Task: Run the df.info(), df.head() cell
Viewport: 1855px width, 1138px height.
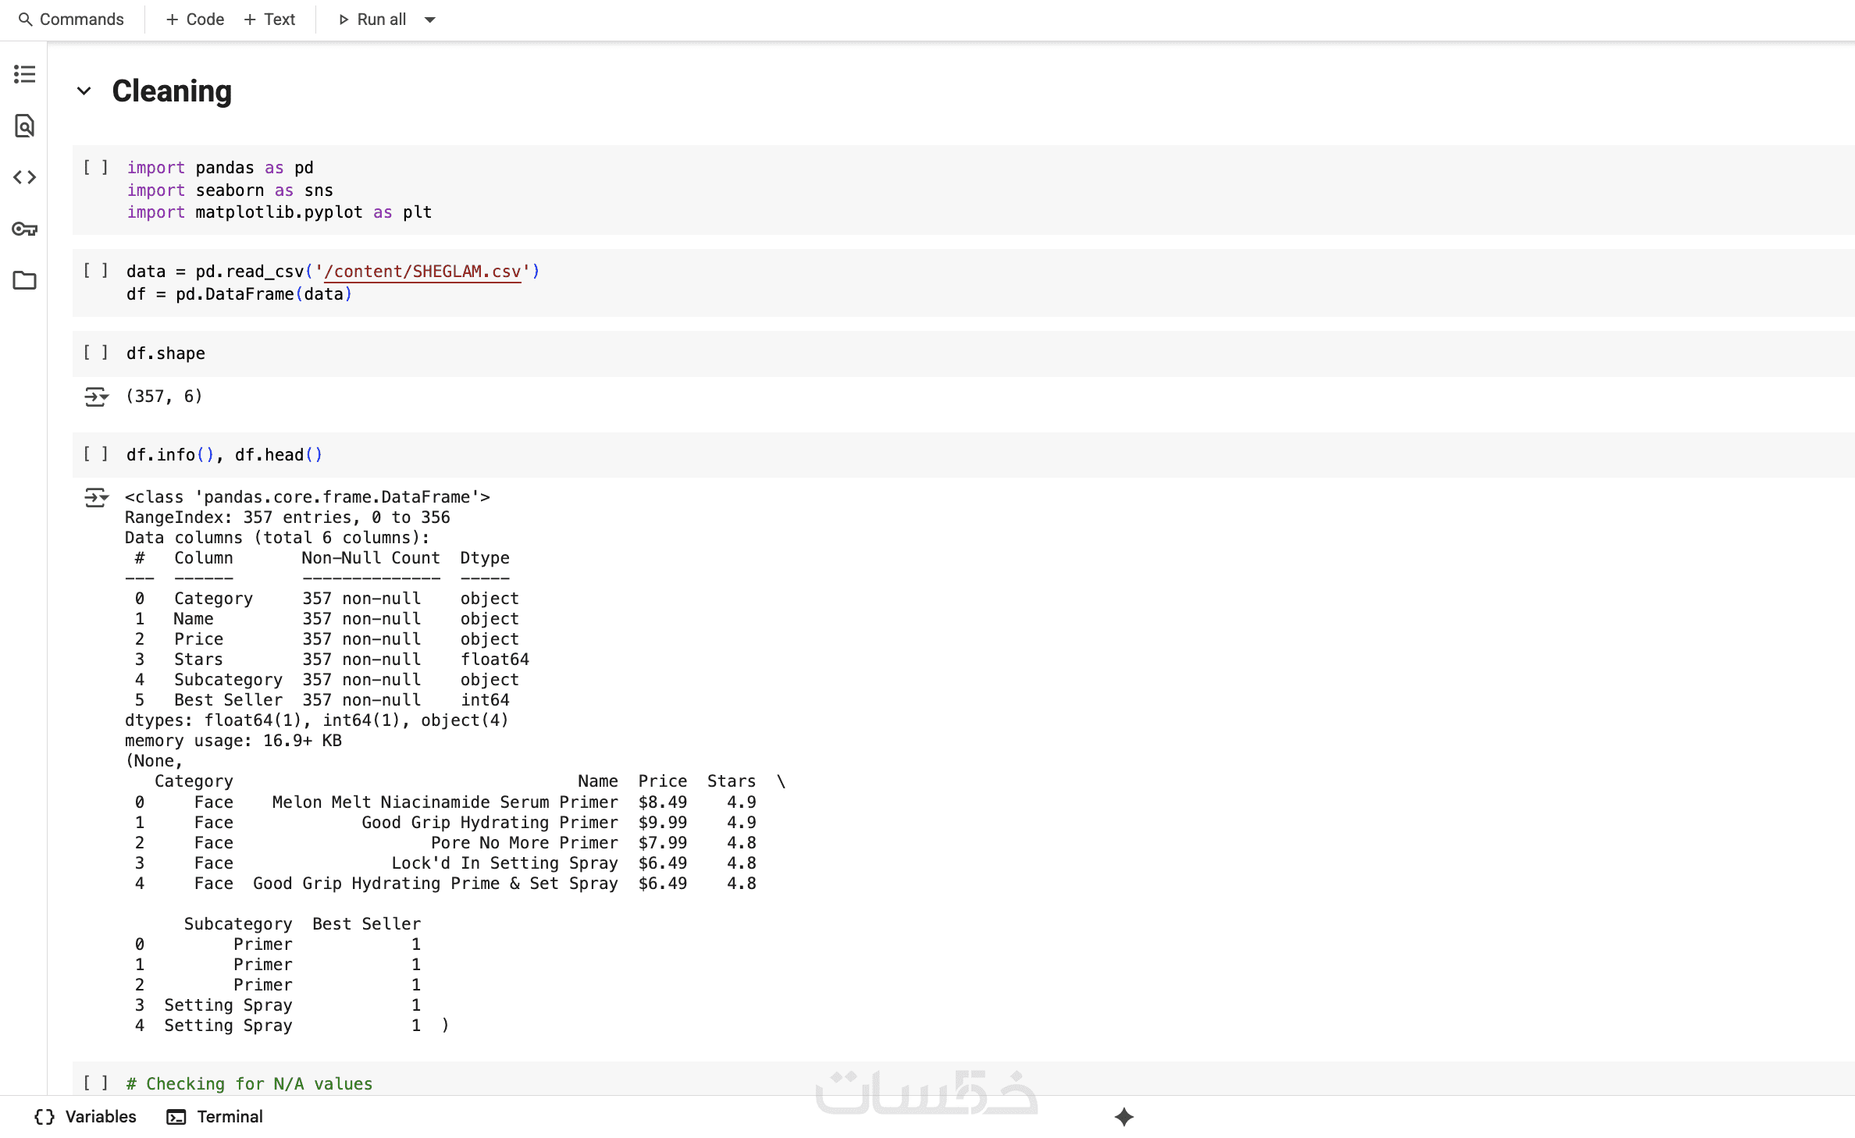Action: [x=95, y=454]
